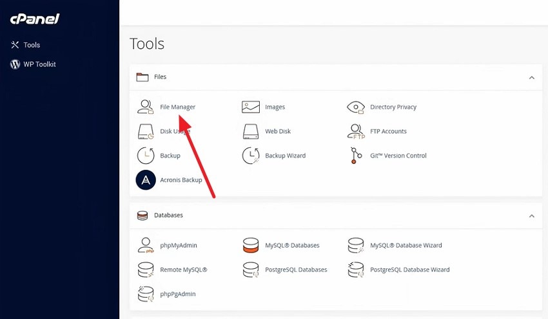The width and height of the screenshot is (548, 319).
Task: Open the Directory Privacy link
Action: [x=393, y=107]
